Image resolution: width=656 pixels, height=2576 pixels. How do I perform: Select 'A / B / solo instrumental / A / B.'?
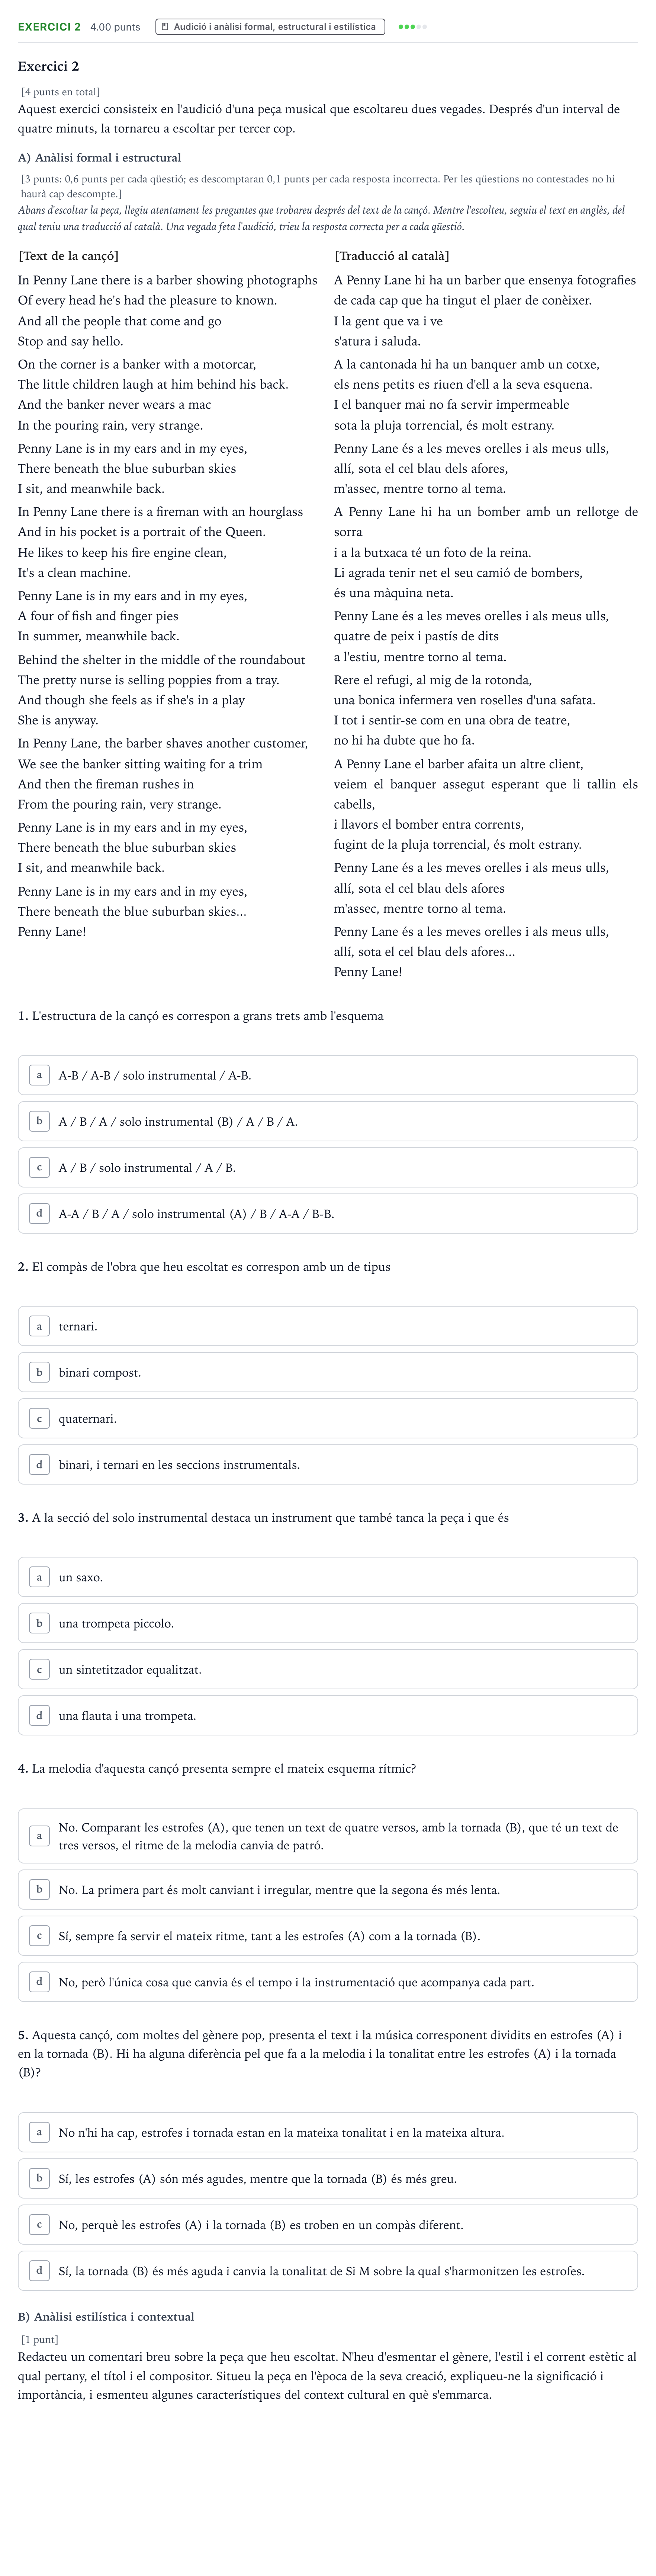(x=328, y=1167)
